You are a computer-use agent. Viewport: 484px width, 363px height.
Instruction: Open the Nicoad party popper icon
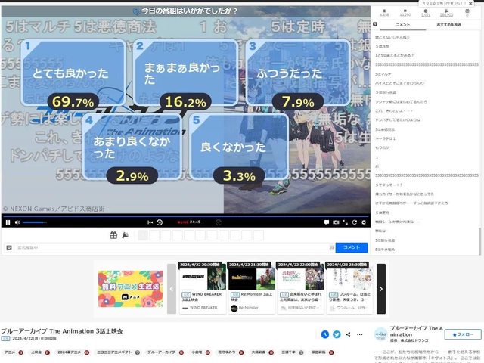pyautogui.click(x=125, y=235)
